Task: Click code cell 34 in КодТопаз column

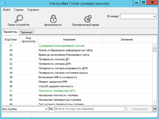Action: point(11,73)
